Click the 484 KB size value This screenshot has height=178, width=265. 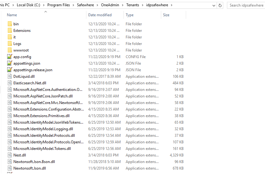(x=178, y=83)
